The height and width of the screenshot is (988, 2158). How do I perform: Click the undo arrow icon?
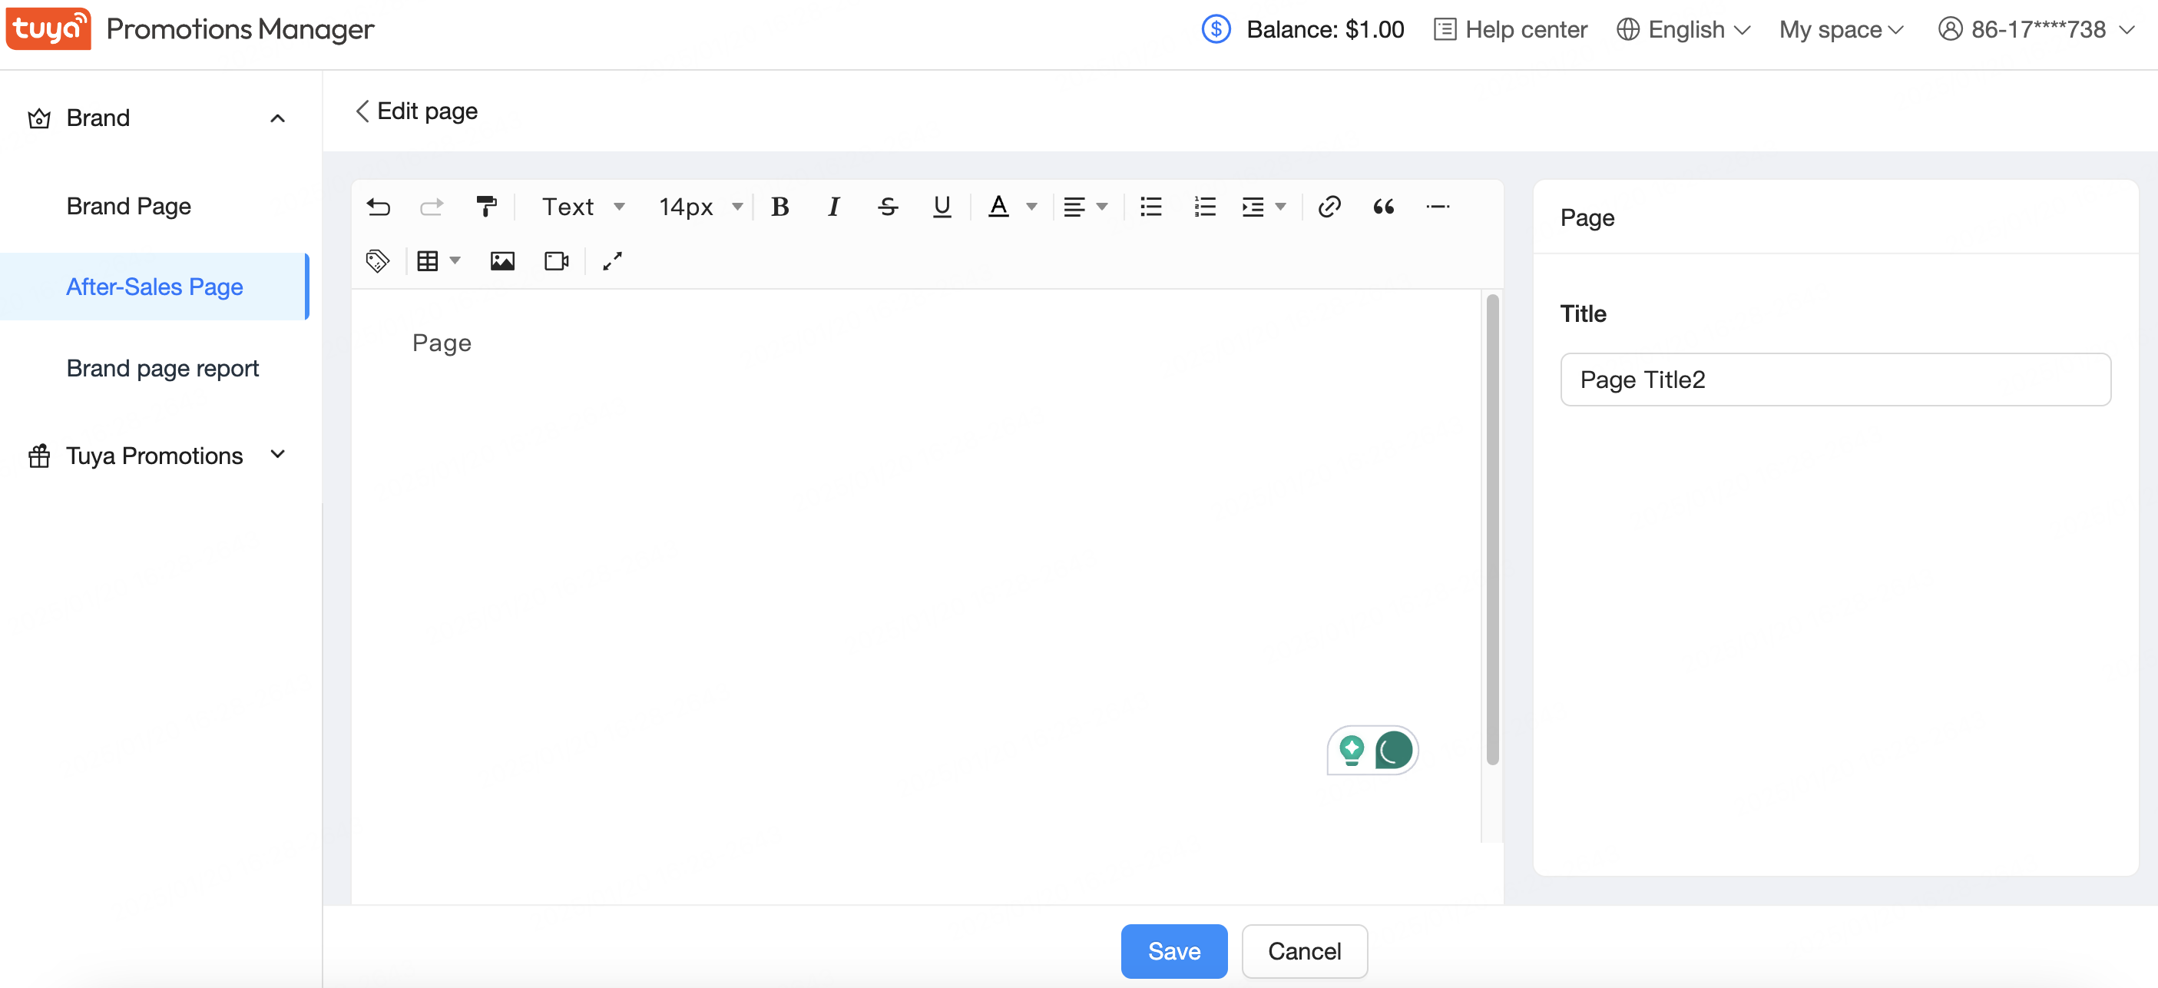click(x=379, y=207)
